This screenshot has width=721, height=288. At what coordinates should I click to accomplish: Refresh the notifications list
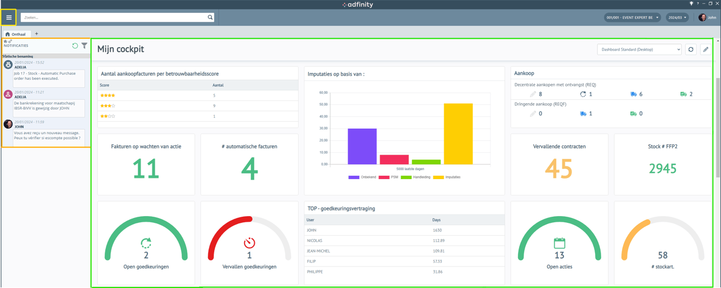[x=75, y=45]
